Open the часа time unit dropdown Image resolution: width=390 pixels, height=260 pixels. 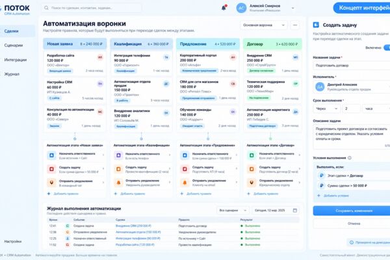pos(376,109)
